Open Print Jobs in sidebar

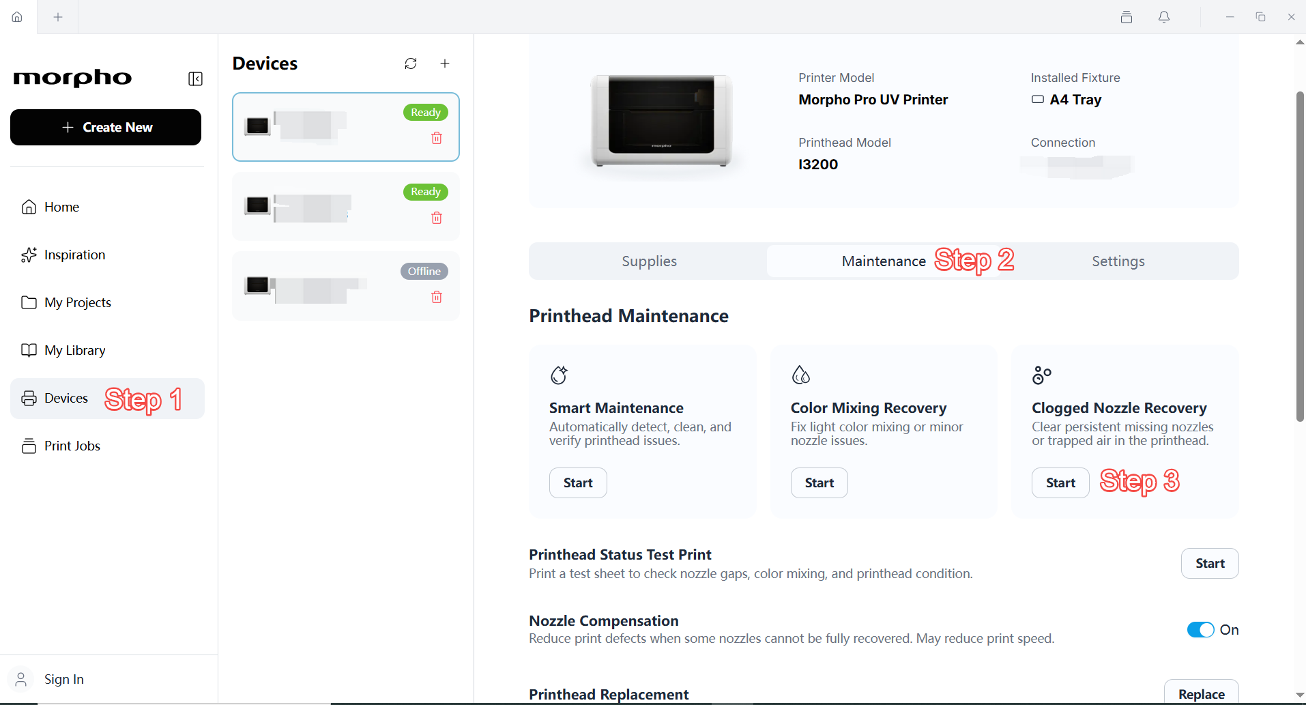coord(107,446)
